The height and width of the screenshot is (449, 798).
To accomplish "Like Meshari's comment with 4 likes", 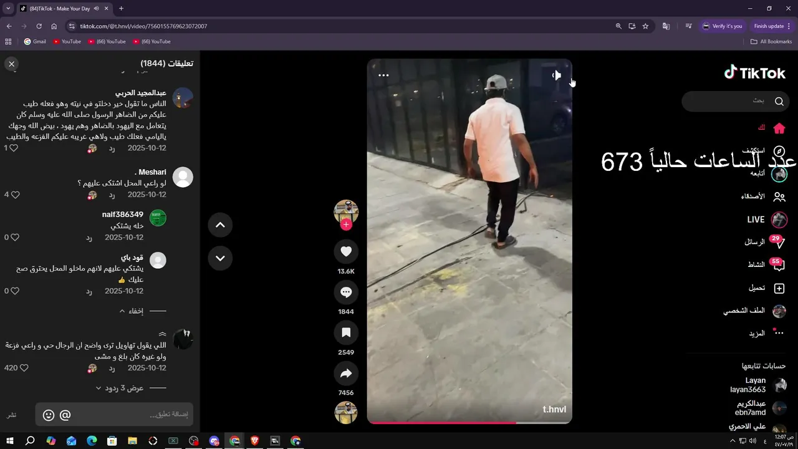I will coord(16,195).
